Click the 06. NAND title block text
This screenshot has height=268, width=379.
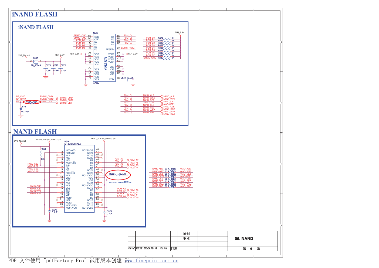244,239
